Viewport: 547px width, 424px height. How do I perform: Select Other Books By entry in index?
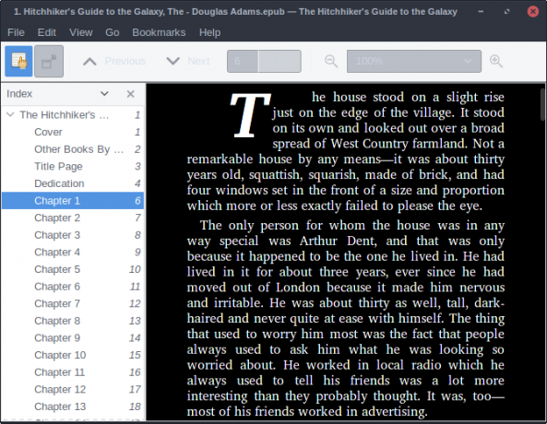73,149
